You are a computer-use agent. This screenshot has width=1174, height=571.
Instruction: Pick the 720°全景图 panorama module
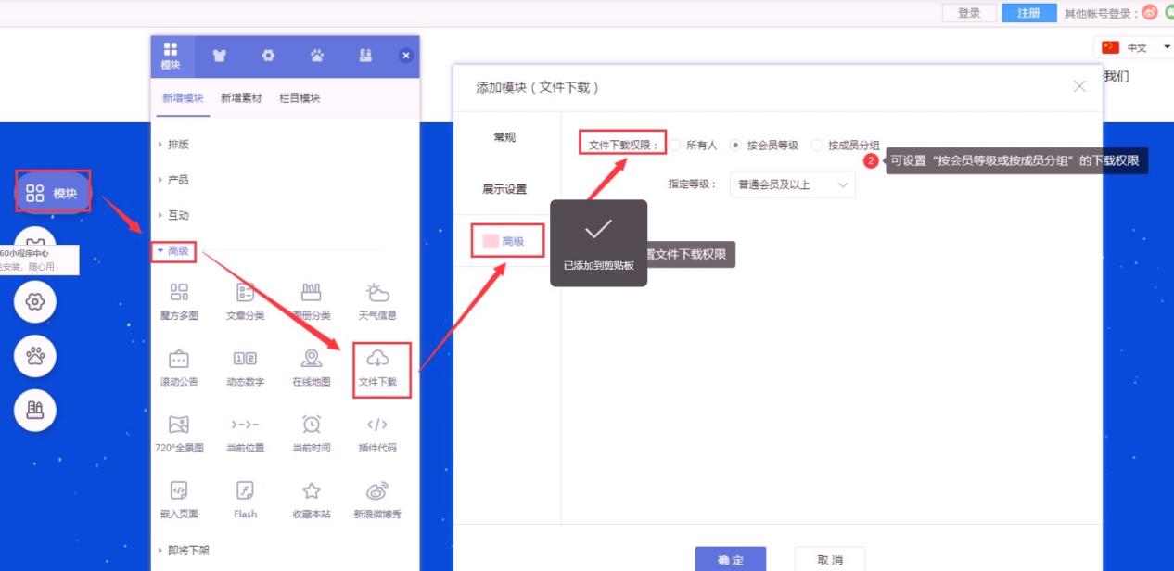pyautogui.click(x=179, y=425)
